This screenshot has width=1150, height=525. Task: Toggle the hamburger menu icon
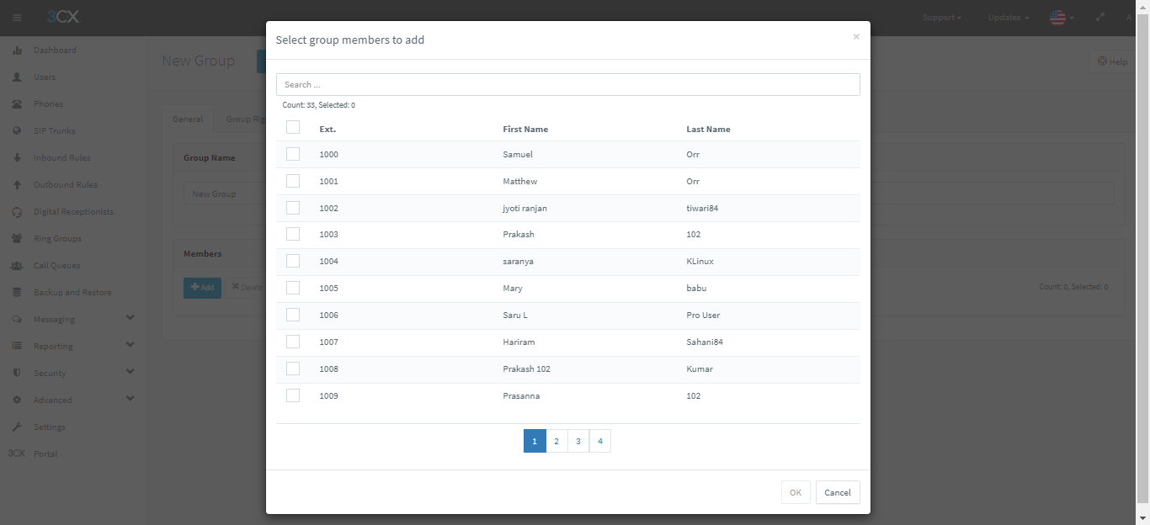pos(17,18)
